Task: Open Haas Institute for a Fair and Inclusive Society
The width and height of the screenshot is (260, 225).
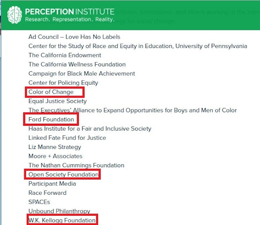Action: [89, 129]
